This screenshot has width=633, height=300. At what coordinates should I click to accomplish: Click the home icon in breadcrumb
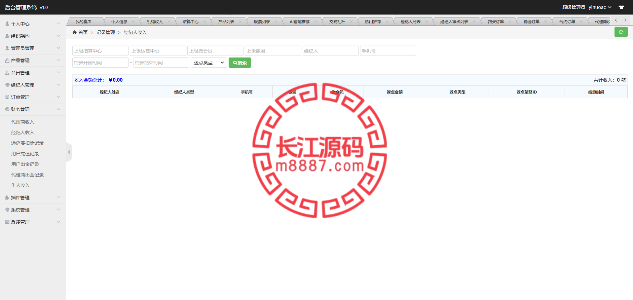(x=75, y=32)
